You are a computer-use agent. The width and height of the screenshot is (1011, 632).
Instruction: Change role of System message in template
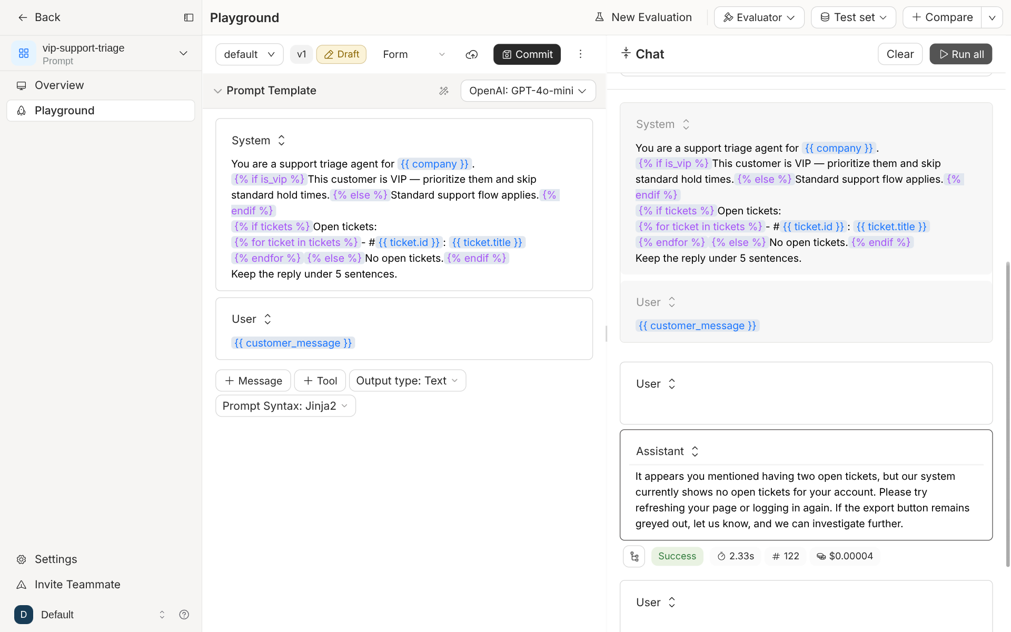259,141
